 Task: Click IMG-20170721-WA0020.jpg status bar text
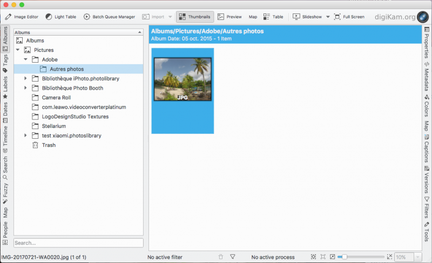(44, 257)
